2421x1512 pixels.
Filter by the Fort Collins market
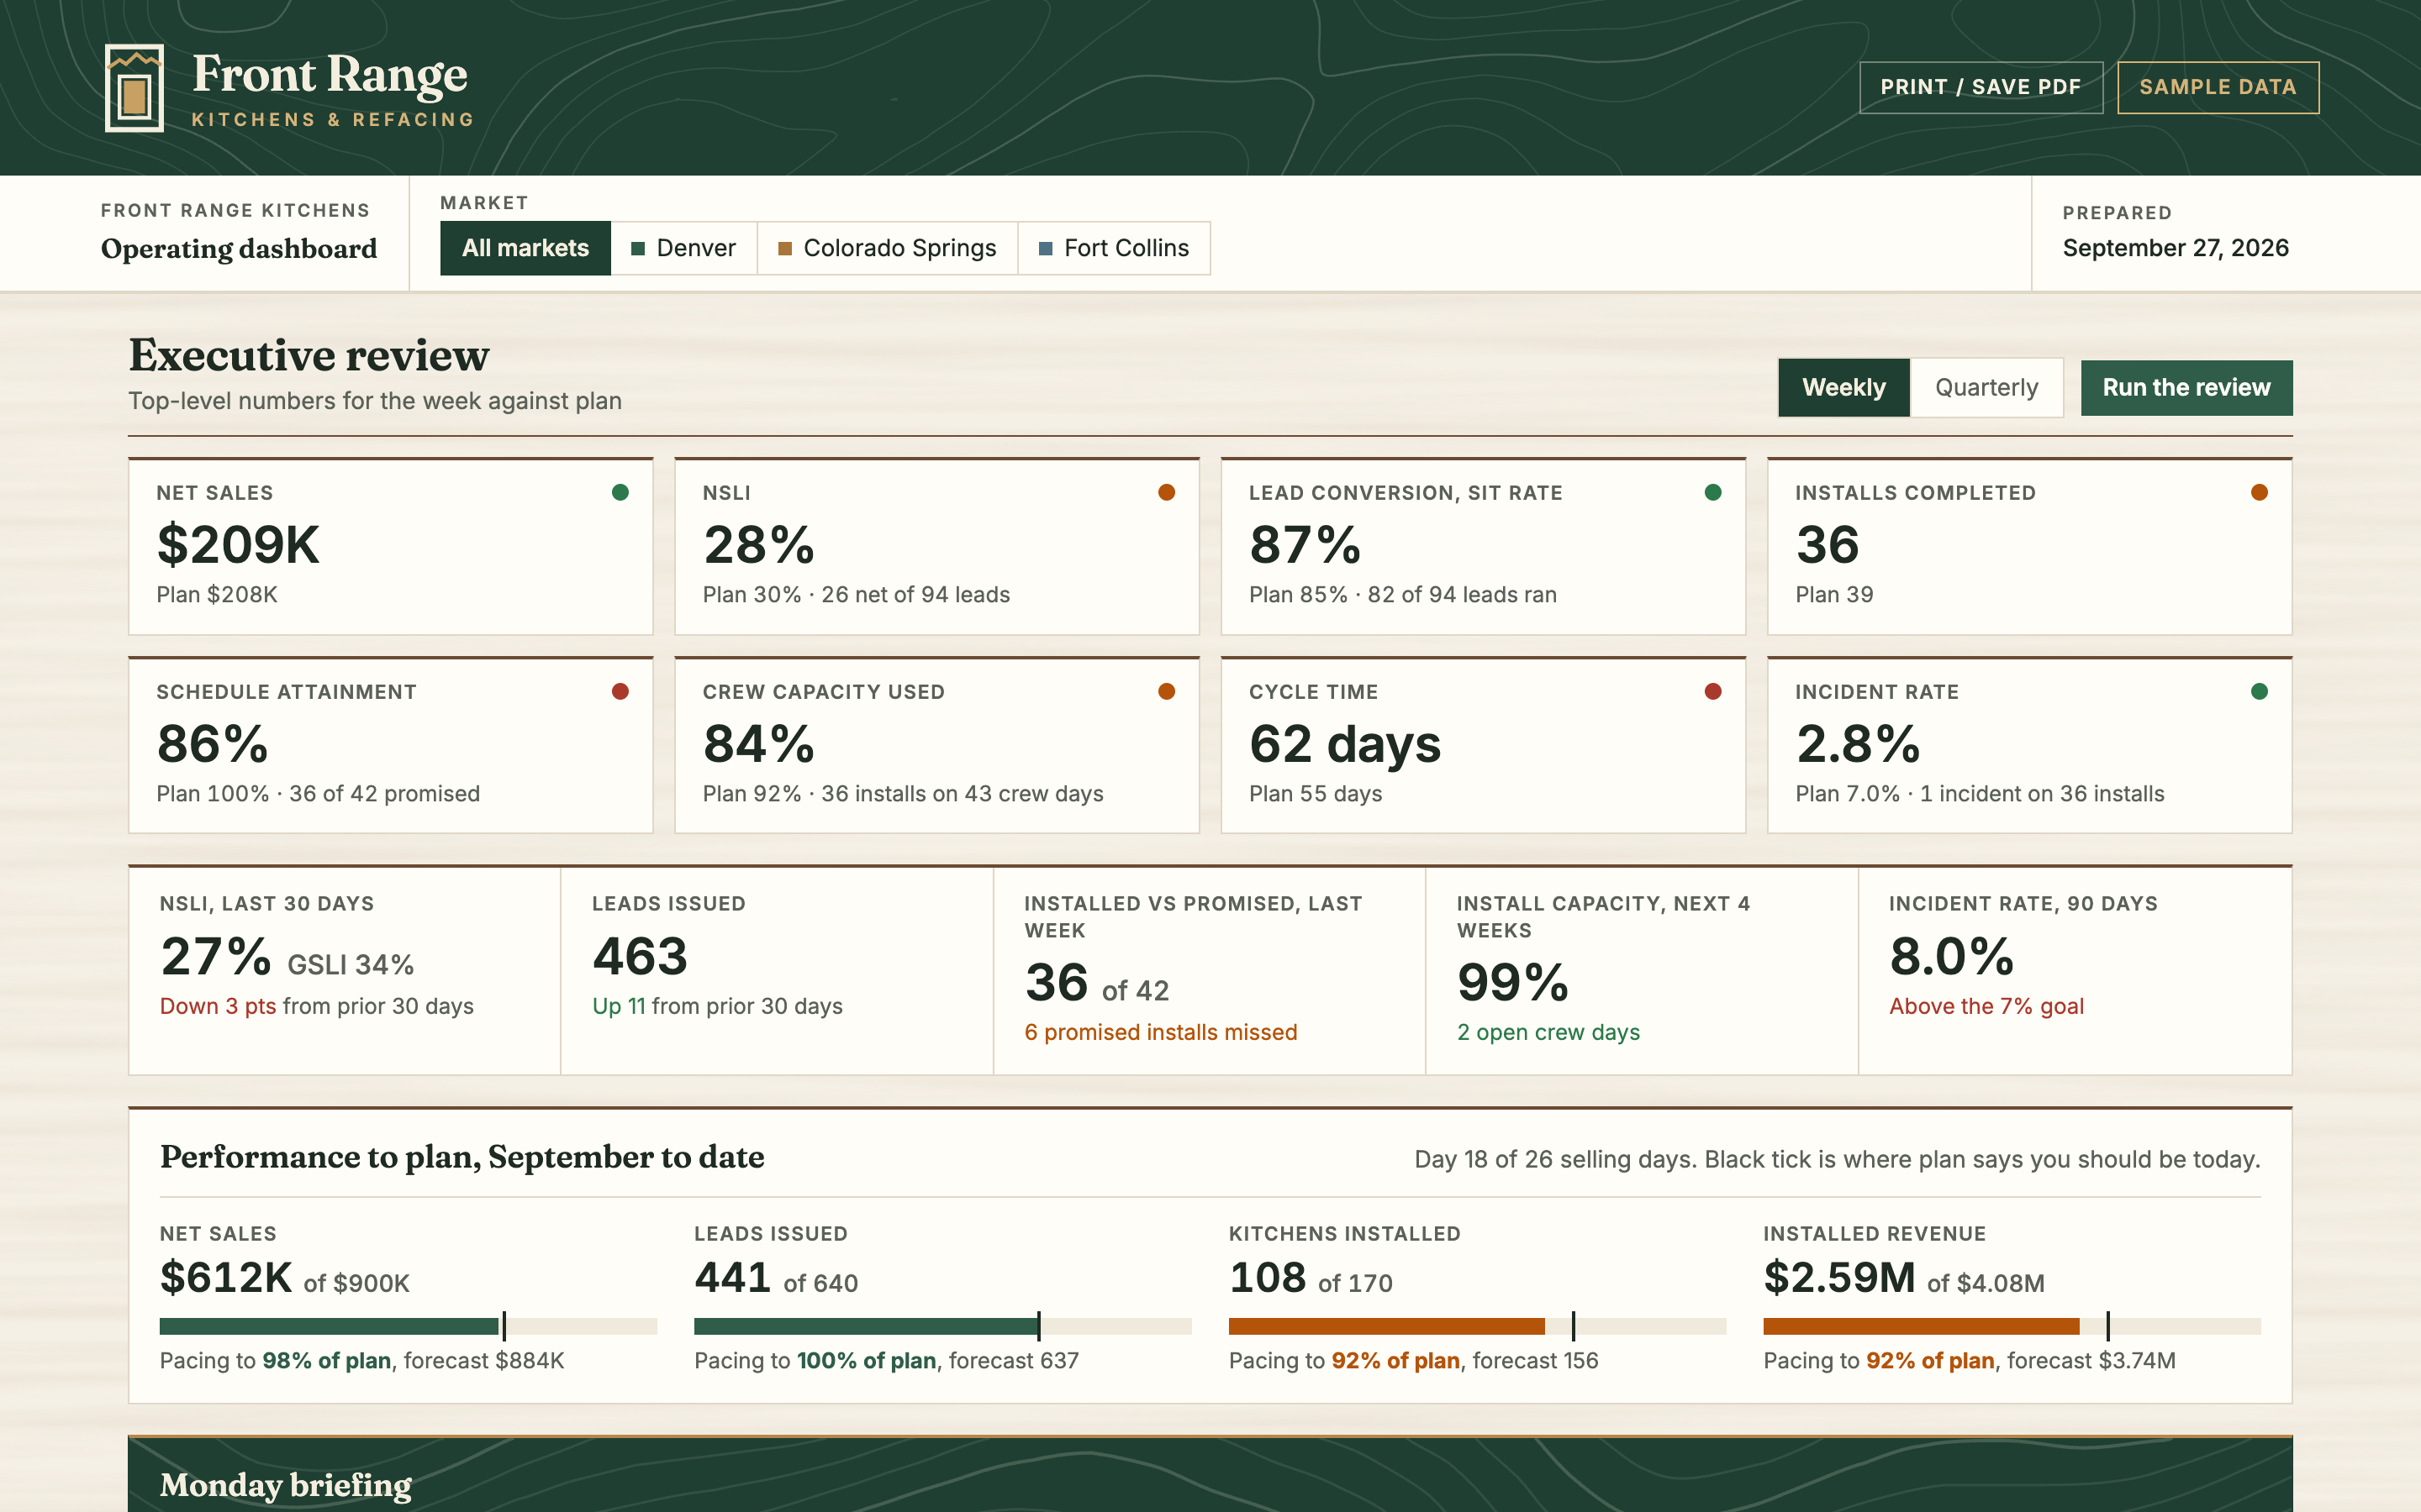click(x=1115, y=248)
